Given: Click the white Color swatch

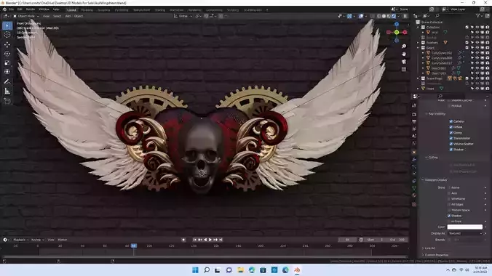Looking at the screenshot, I should click(464, 227).
